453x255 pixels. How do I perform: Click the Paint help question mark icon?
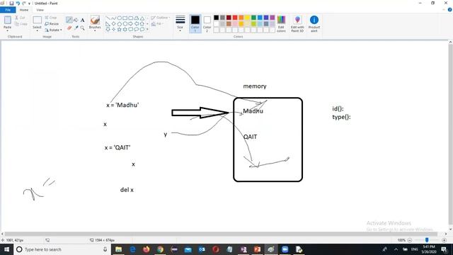449,10
